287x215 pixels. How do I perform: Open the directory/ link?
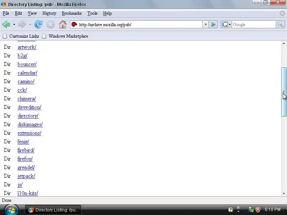tap(28, 116)
